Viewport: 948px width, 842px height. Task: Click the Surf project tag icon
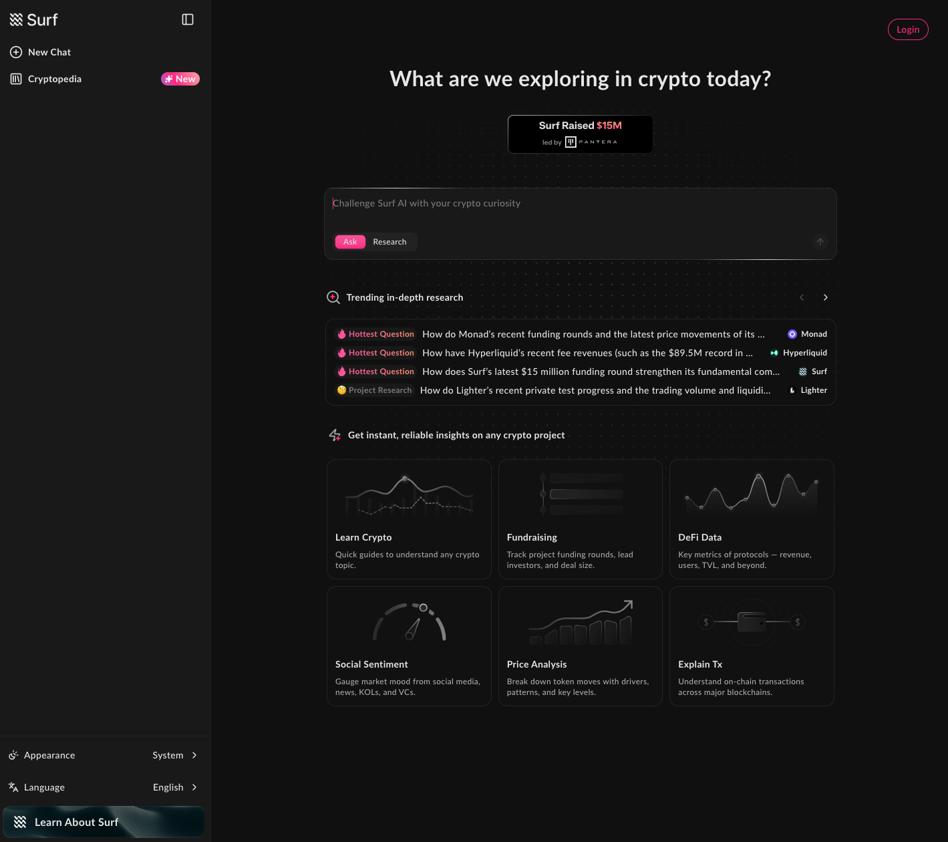coord(803,372)
